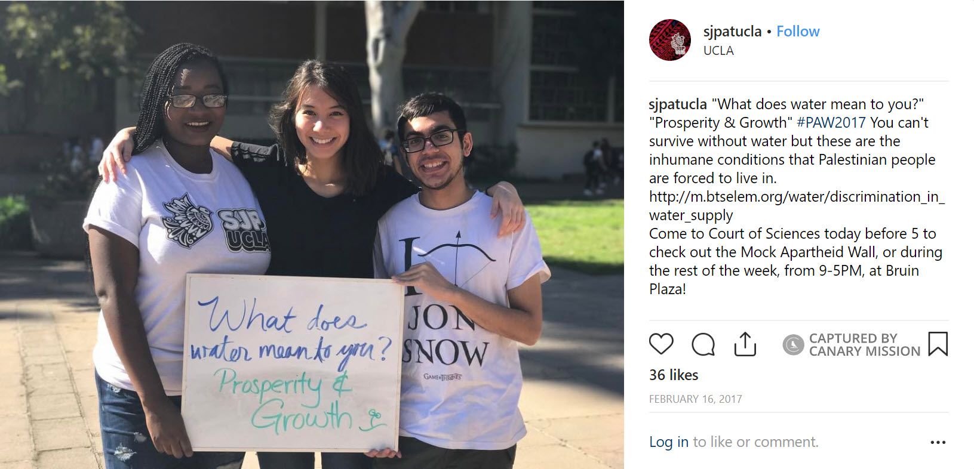
Task: Toggle the bookmark save icon
Action: (x=938, y=344)
